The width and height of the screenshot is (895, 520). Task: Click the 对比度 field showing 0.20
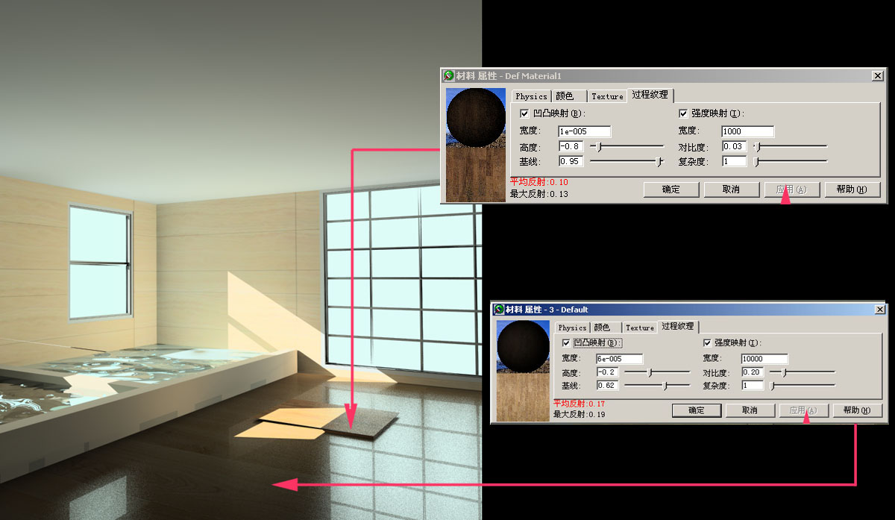tap(753, 372)
